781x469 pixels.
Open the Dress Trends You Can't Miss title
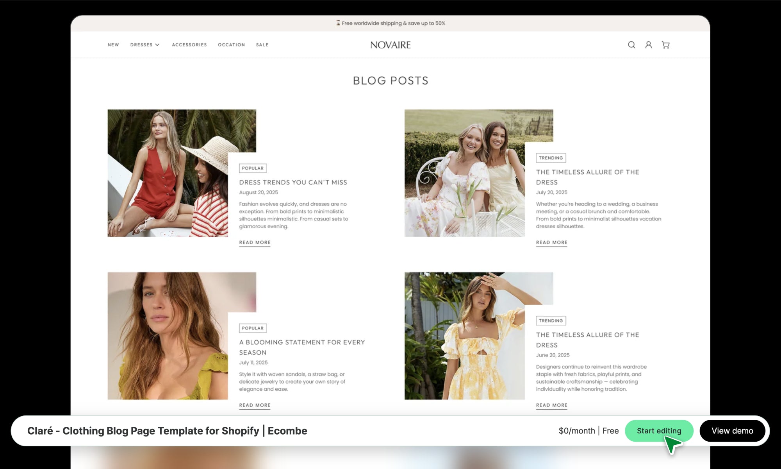point(293,182)
